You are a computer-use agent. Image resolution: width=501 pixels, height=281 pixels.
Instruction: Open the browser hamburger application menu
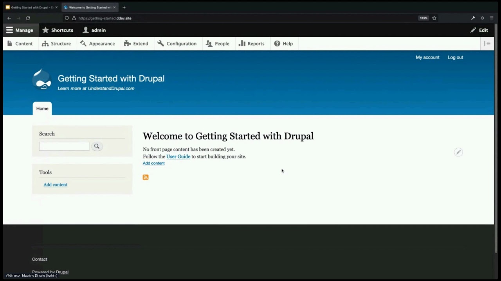coord(492,18)
